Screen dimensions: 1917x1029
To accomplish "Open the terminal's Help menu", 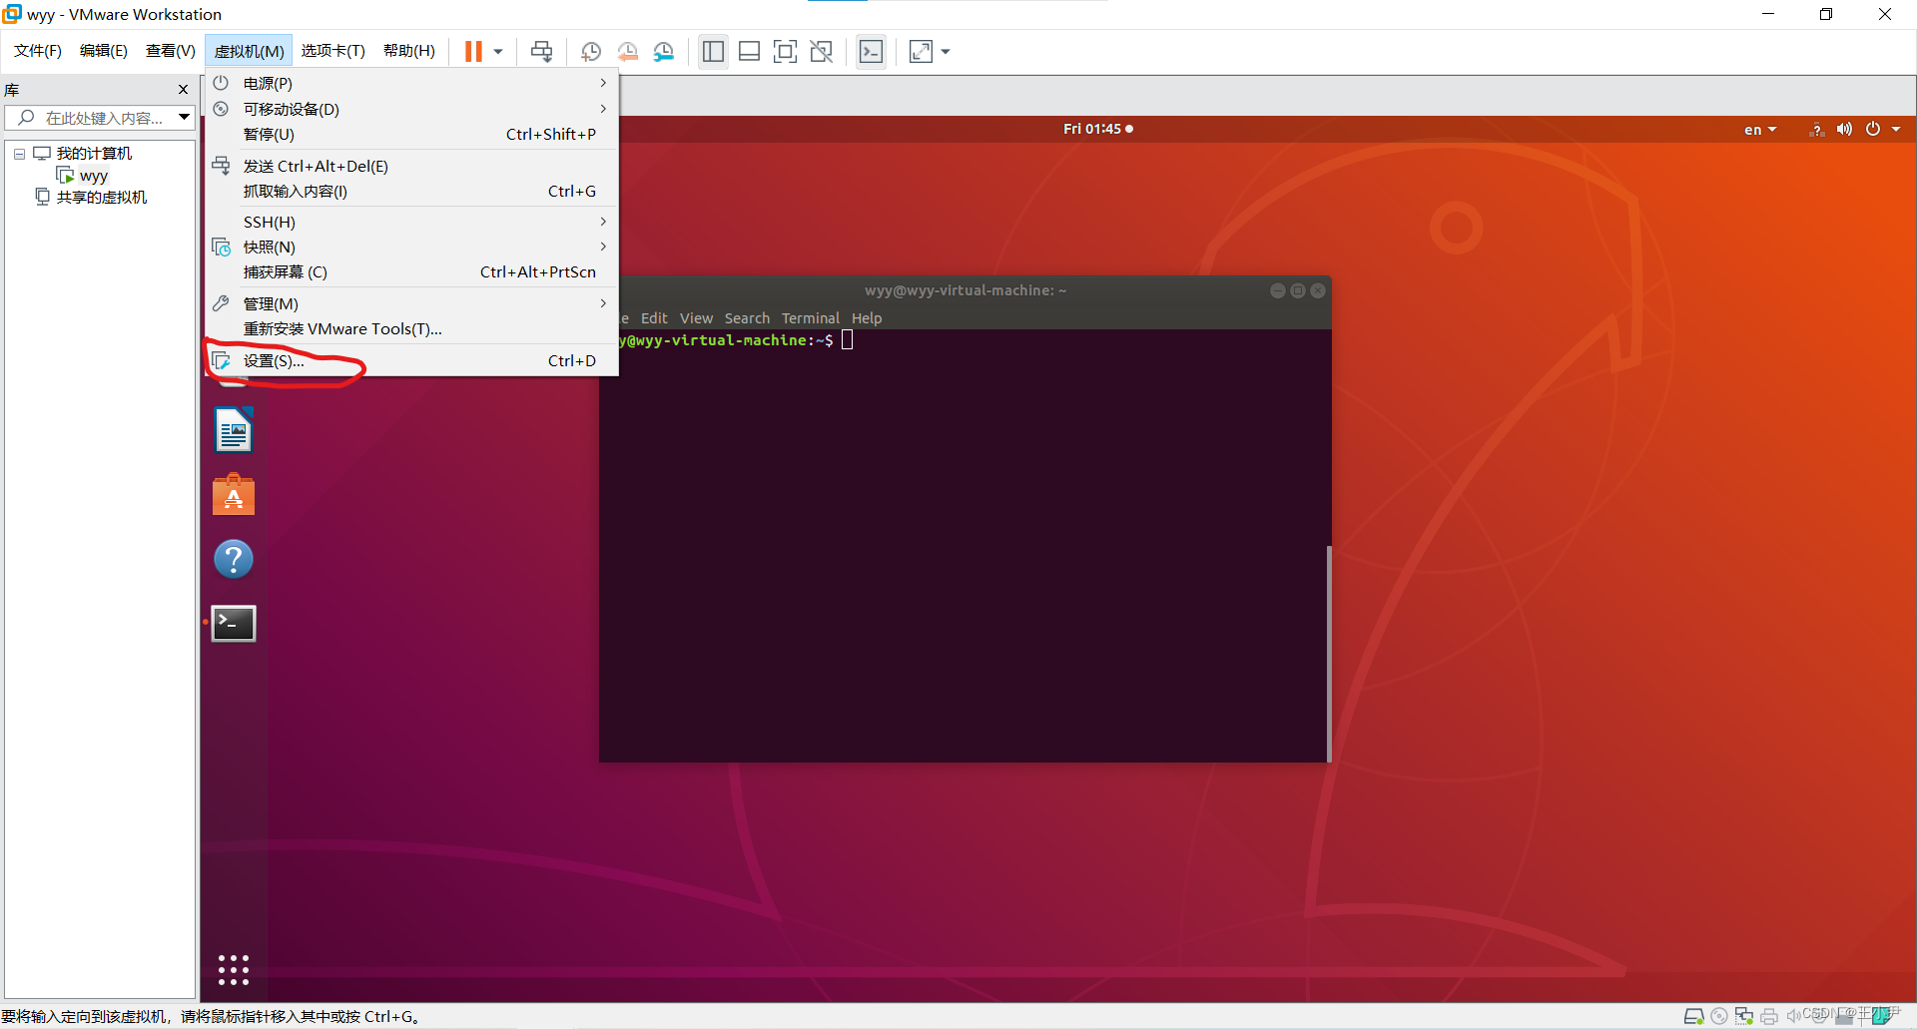I will point(867,318).
